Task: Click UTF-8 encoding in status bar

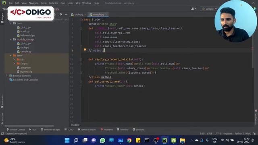Action: 218,133
